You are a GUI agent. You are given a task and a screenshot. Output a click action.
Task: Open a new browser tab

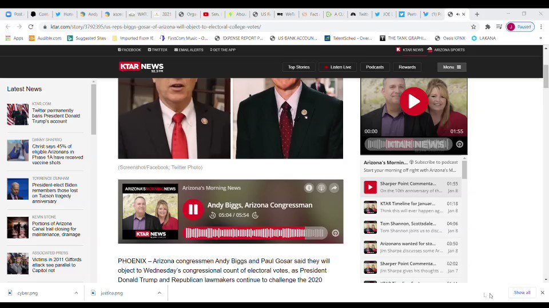pyautogui.click(x=477, y=14)
